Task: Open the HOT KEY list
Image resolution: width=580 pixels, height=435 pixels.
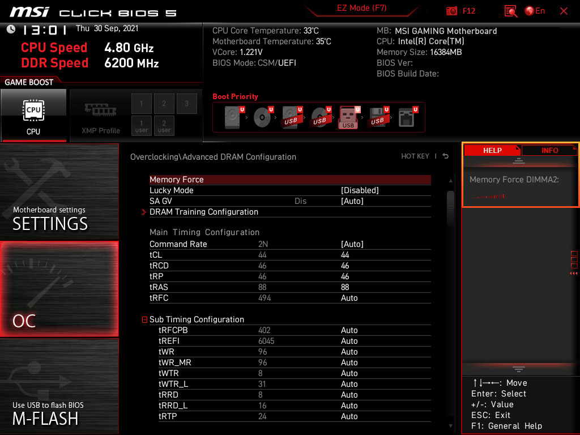Action: 415,156
